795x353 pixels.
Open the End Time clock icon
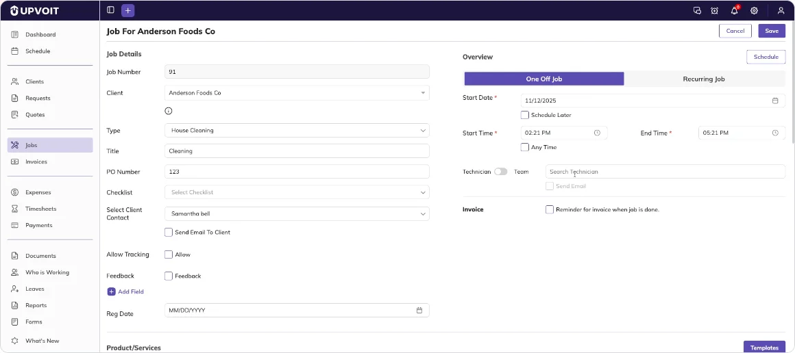tap(774, 133)
